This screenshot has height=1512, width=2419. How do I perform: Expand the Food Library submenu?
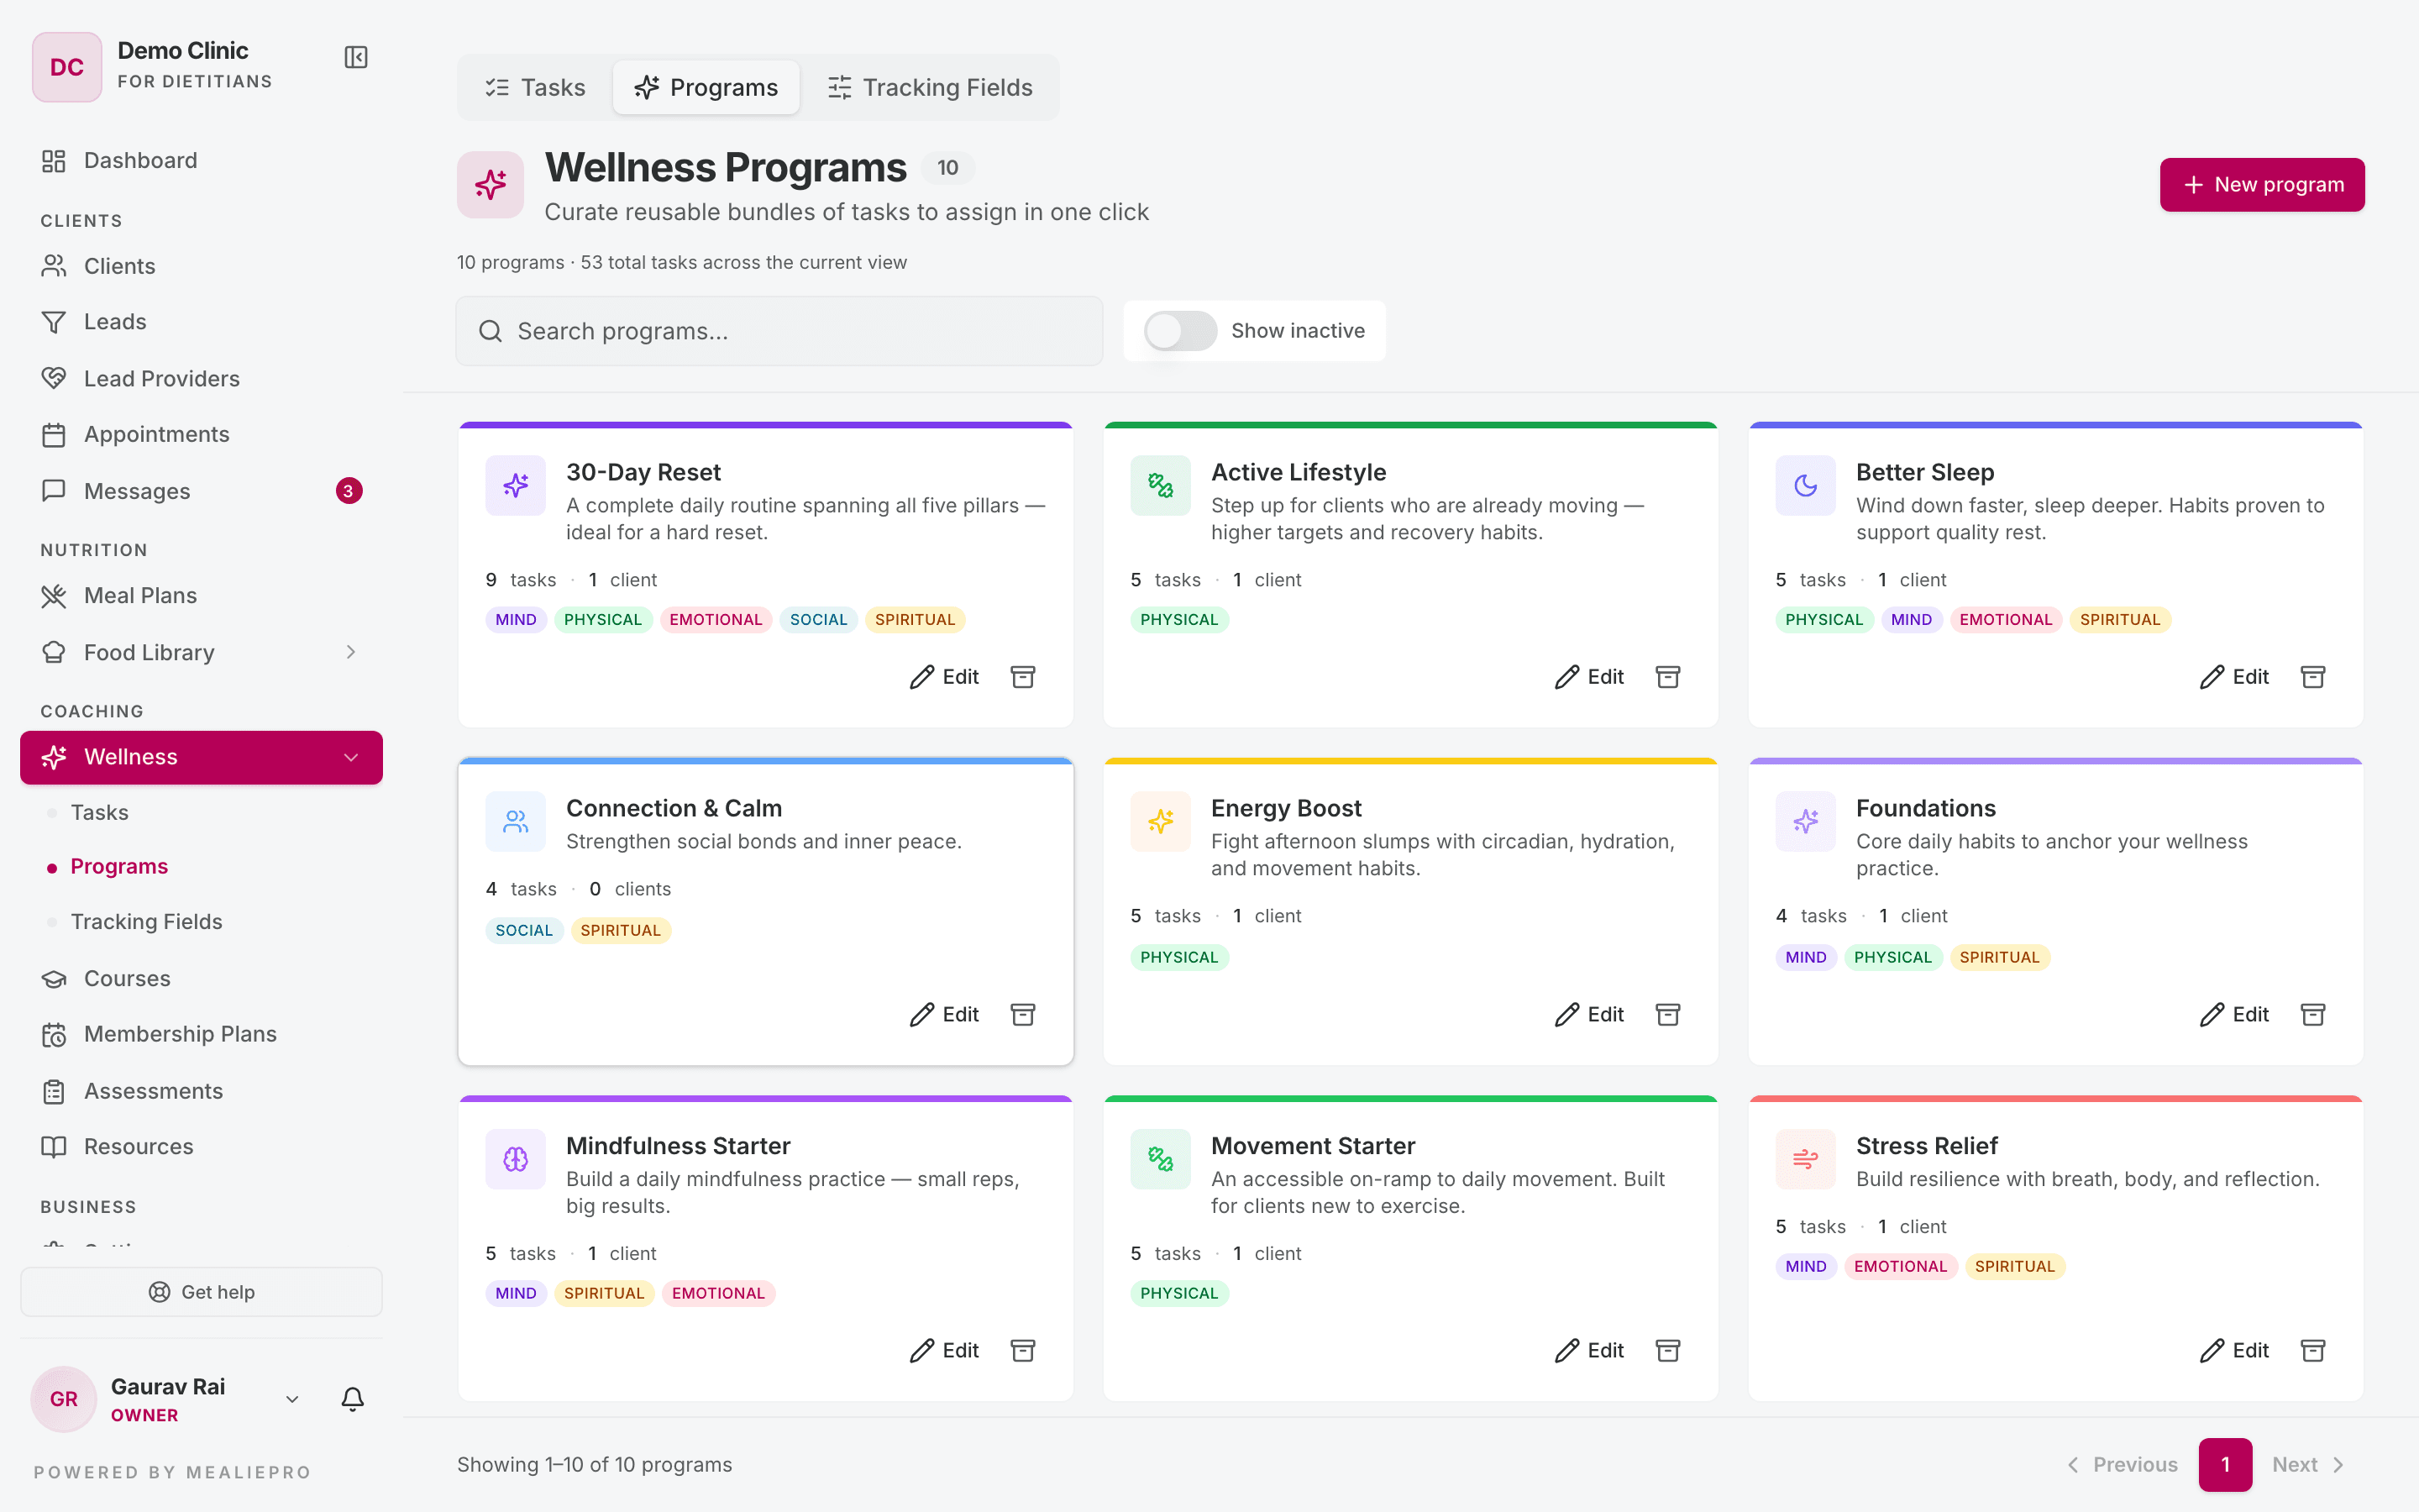pos(351,652)
